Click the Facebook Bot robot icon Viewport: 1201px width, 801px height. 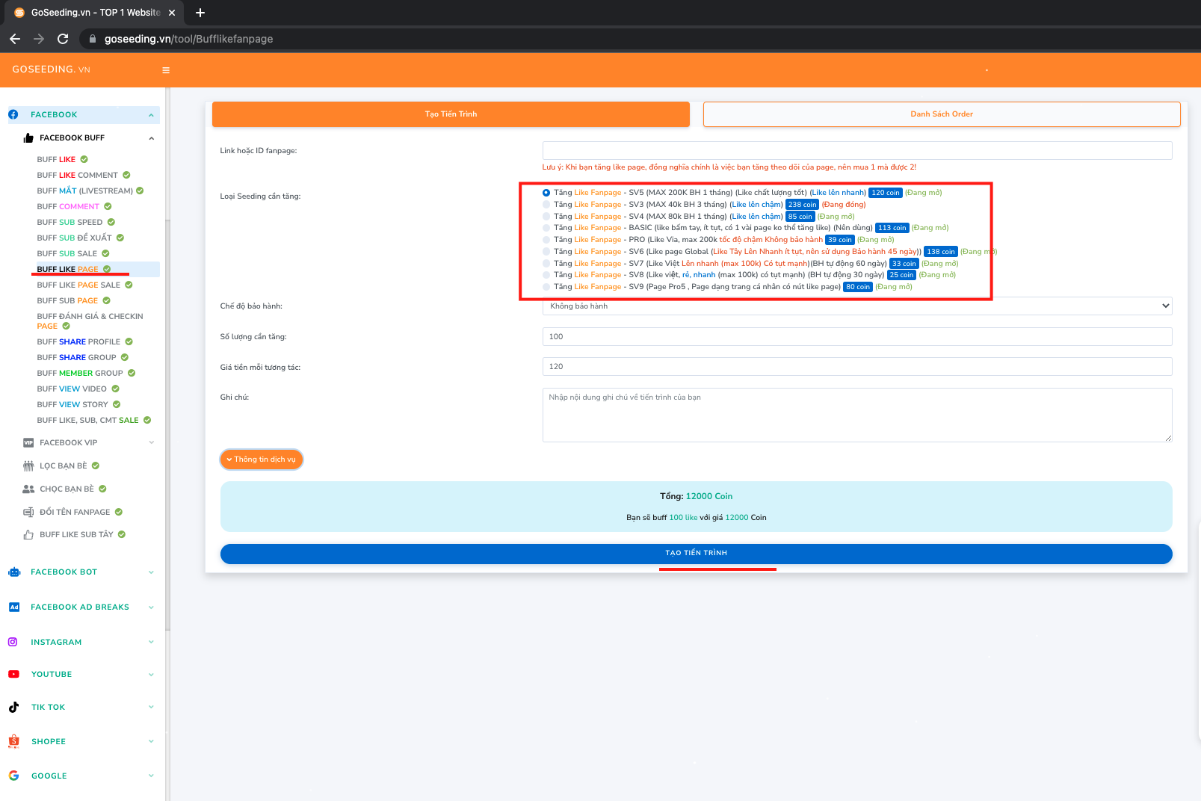click(x=14, y=572)
